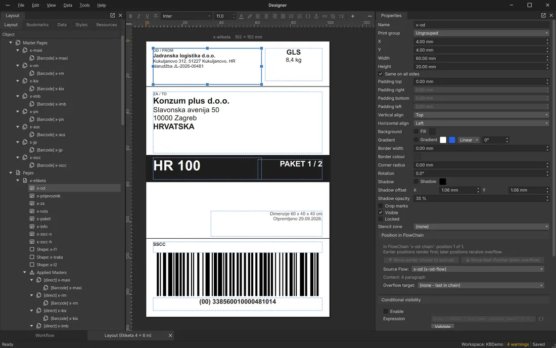Enable the Background Fill checkbox
556x348 pixels.
click(416, 131)
